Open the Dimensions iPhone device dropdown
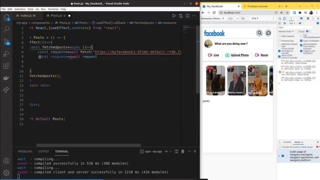Image resolution: width=320 pixels, height=180 pixels. click(x=212, y=18)
